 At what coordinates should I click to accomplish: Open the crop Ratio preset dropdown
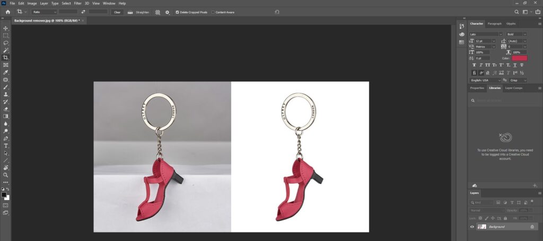43,12
